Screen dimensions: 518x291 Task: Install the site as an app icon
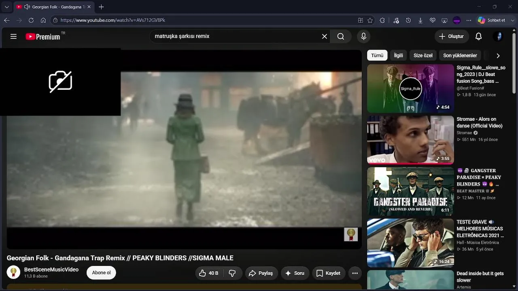point(361,20)
